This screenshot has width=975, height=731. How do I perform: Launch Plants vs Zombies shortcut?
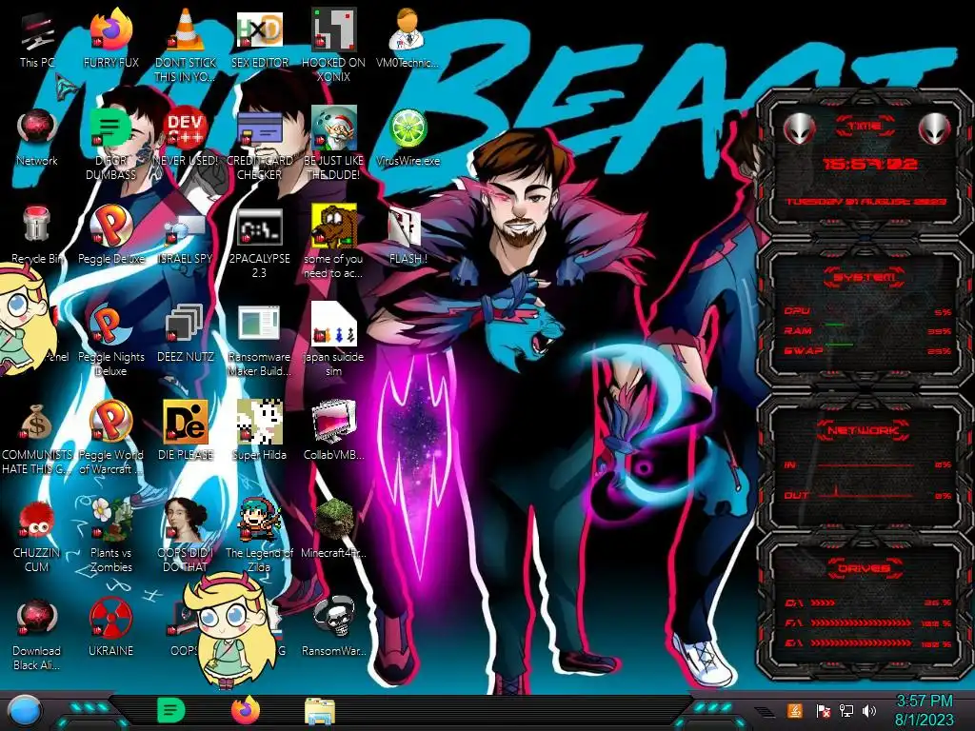[110, 536]
